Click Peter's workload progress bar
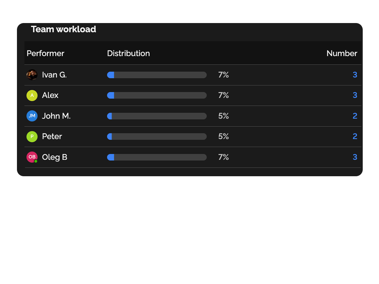 [x=157, y=136]
